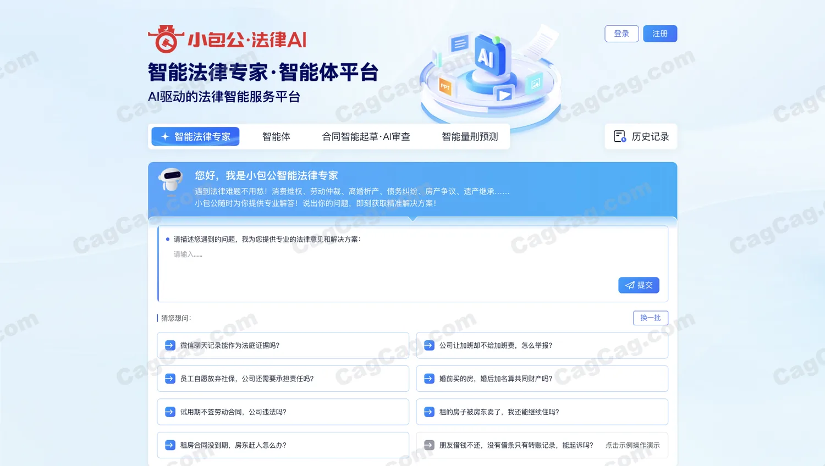Select question 试用期不签劳动合同,公司违法吗?
Viewport: 825px width, 466px height.
click(283, 412)
